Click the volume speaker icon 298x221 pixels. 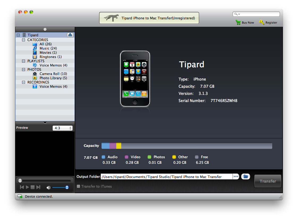(48, 188)
